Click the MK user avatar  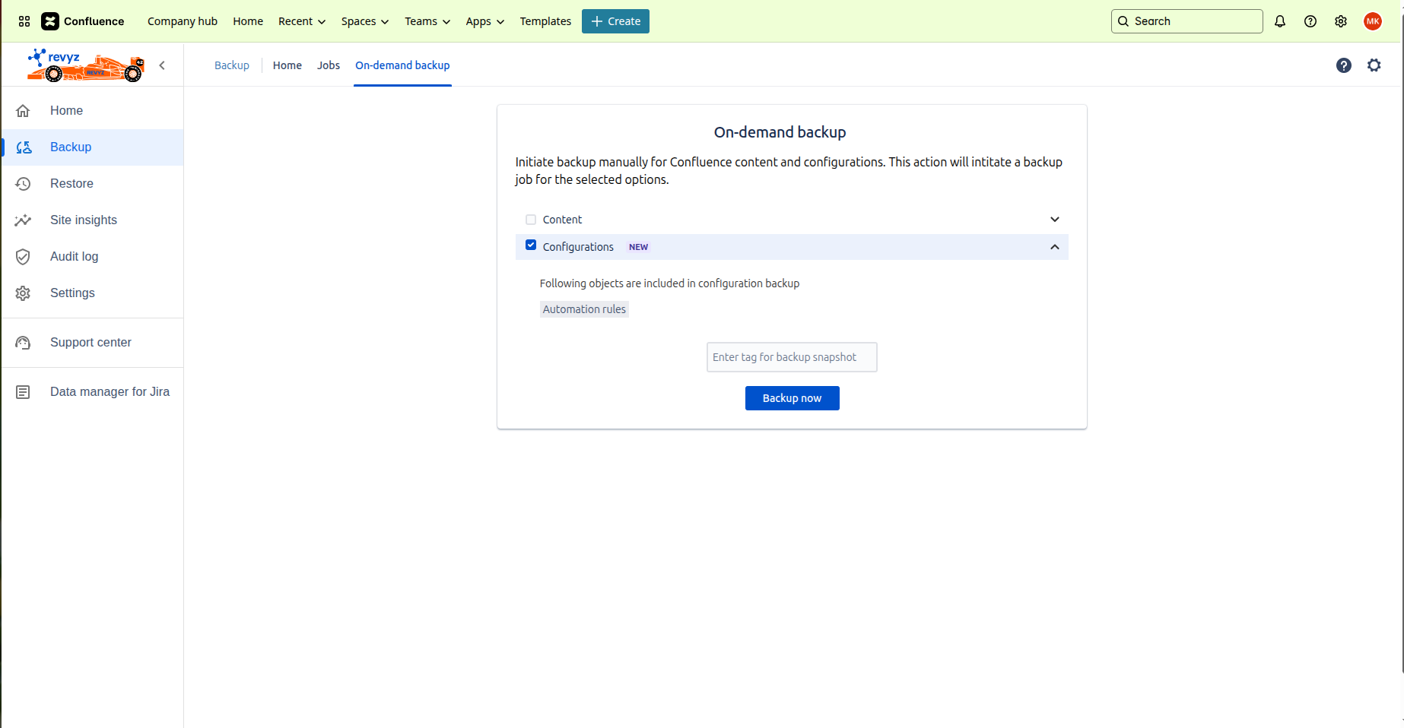pyautogui.click(x=1373, y=21)
